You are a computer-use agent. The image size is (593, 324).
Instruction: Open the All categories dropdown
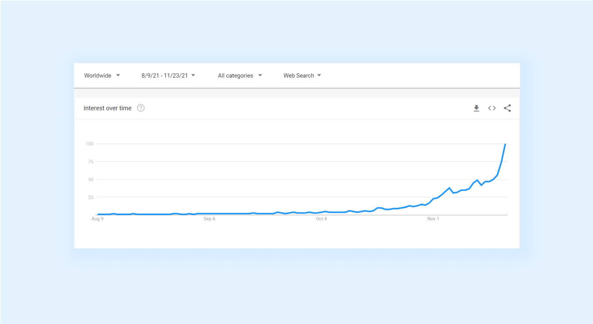point(240,76)
